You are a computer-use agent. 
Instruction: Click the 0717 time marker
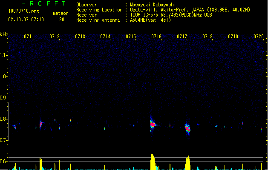click(182, 37)
